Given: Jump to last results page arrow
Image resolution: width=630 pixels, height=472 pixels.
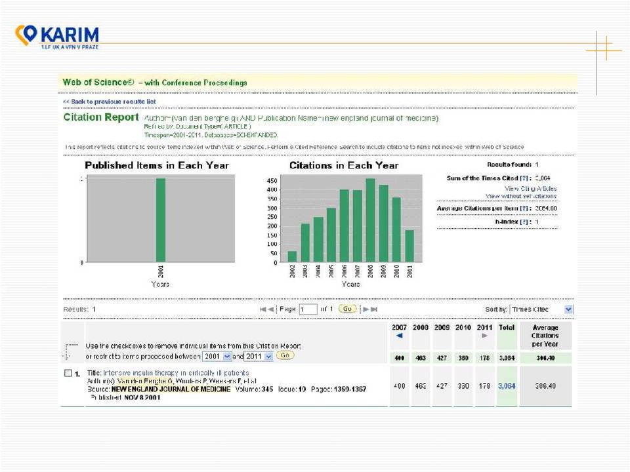Looking at the screenshot, I should point(374,309).
